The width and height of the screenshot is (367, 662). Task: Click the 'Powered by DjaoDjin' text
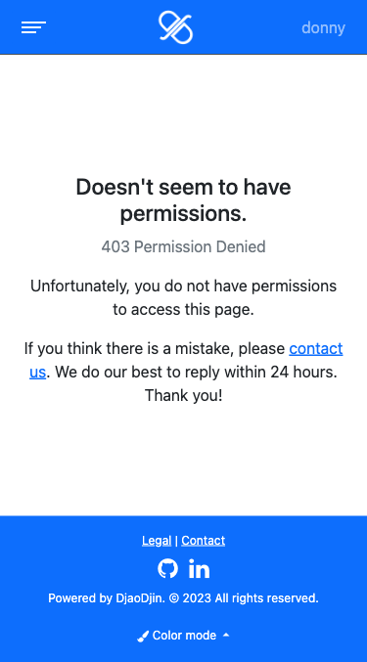pyautogui.click(x=107, y=598)
